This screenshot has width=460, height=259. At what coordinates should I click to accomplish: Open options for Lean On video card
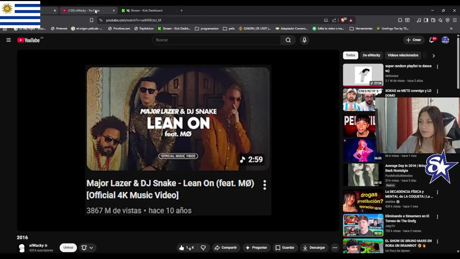click(264, 185)
